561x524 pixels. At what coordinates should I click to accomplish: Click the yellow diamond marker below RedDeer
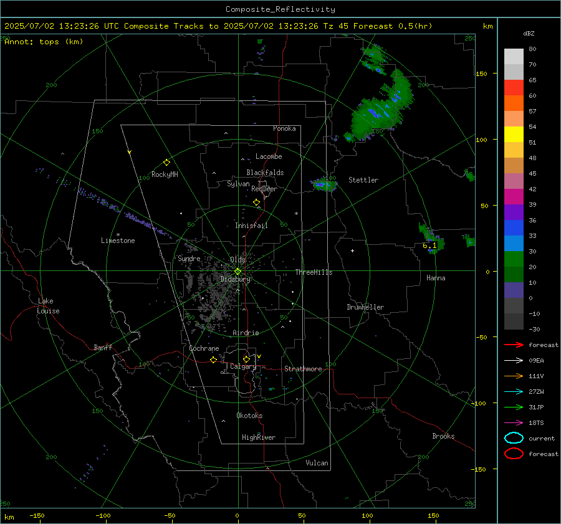point(256,202)
